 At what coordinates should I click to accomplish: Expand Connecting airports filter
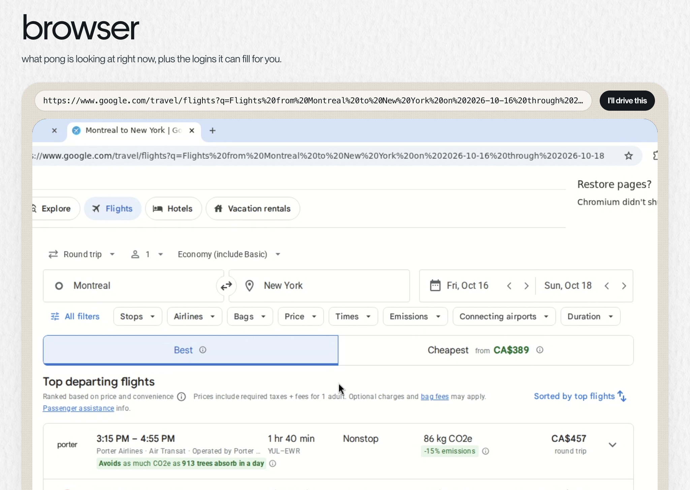(504, 316)
